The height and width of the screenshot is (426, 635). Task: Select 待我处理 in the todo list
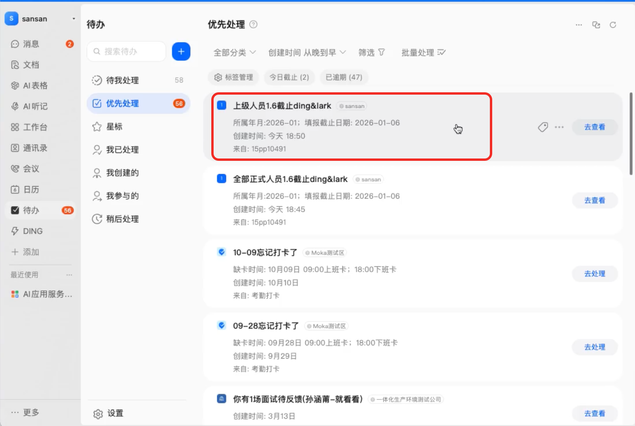(122, 80)
